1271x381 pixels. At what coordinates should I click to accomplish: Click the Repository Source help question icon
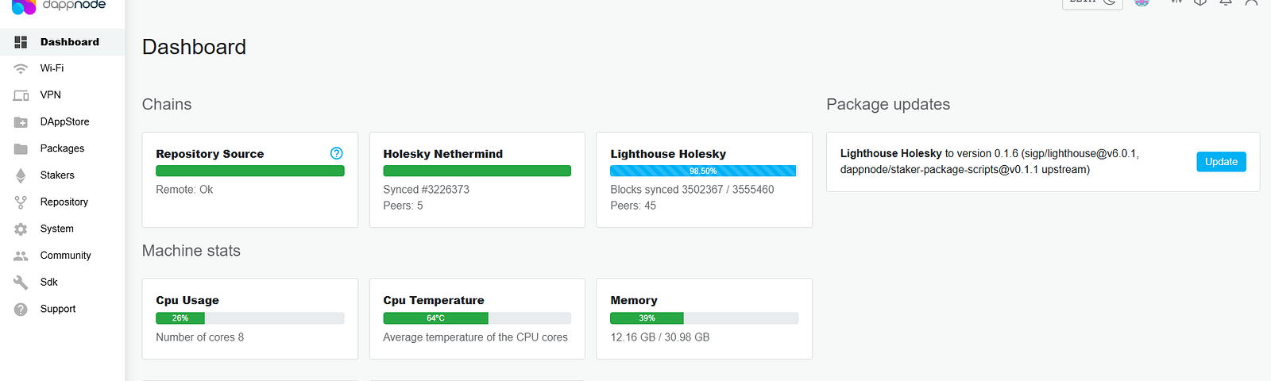[337, 153]
